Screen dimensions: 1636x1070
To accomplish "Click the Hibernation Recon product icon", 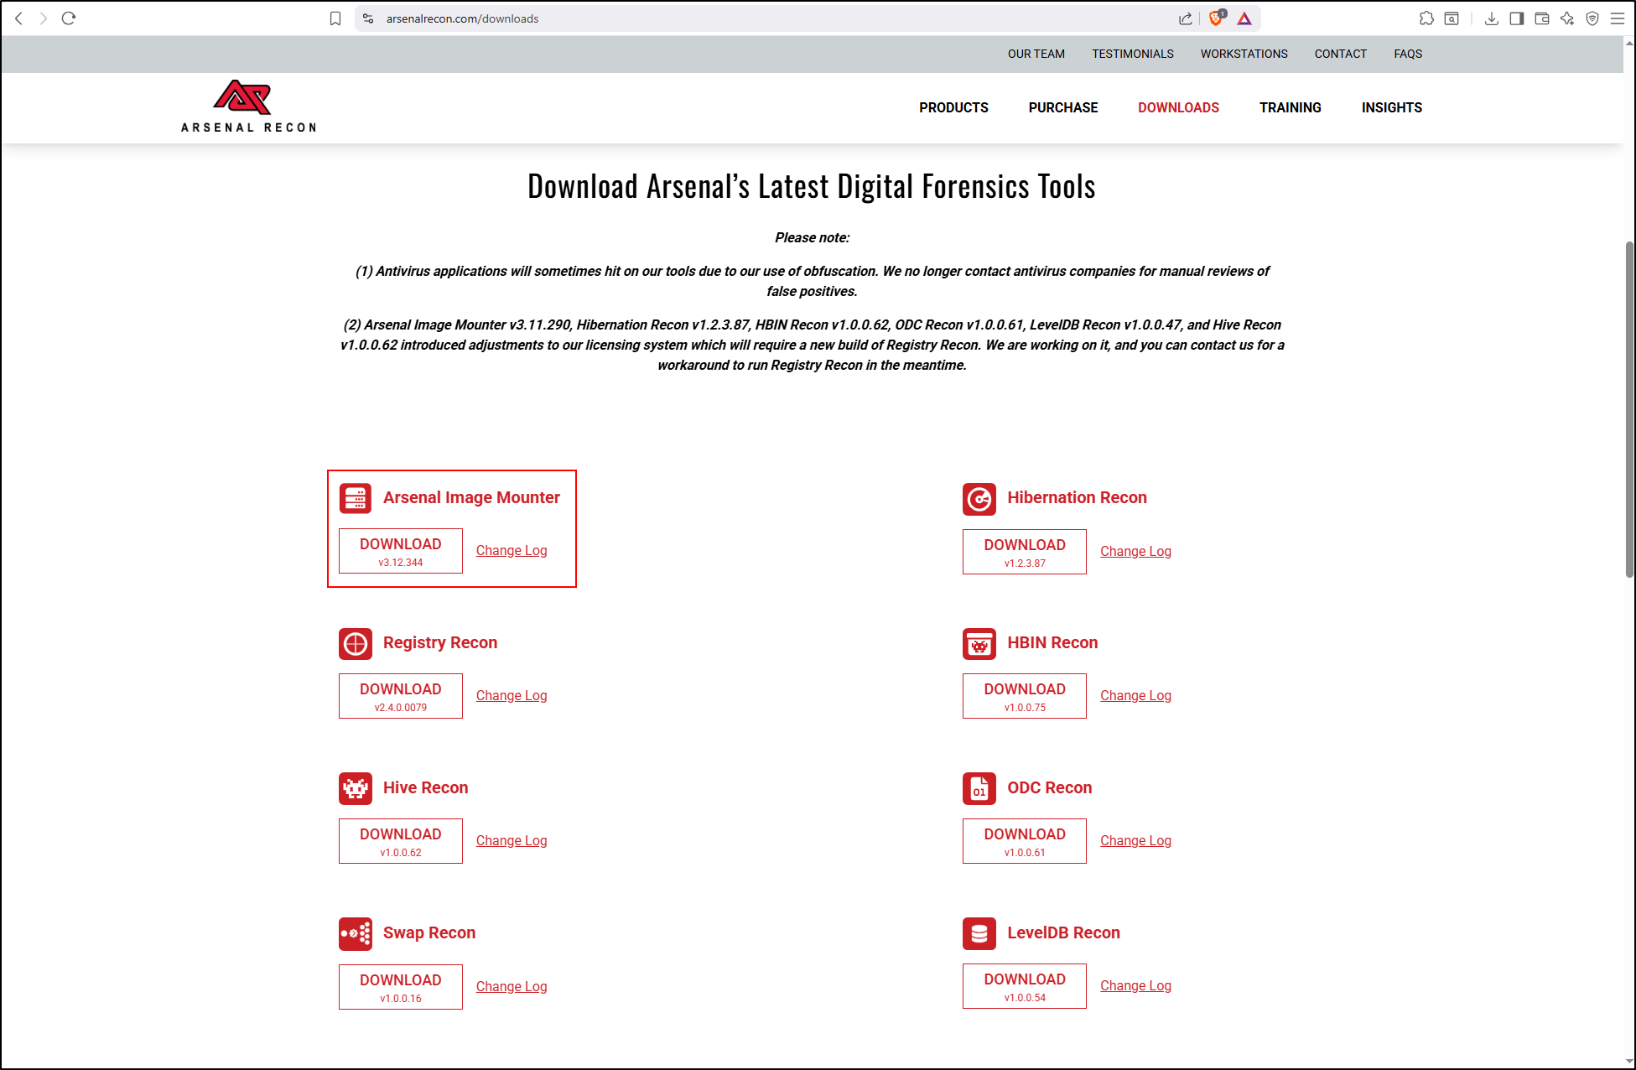I will tap(979, 499).
